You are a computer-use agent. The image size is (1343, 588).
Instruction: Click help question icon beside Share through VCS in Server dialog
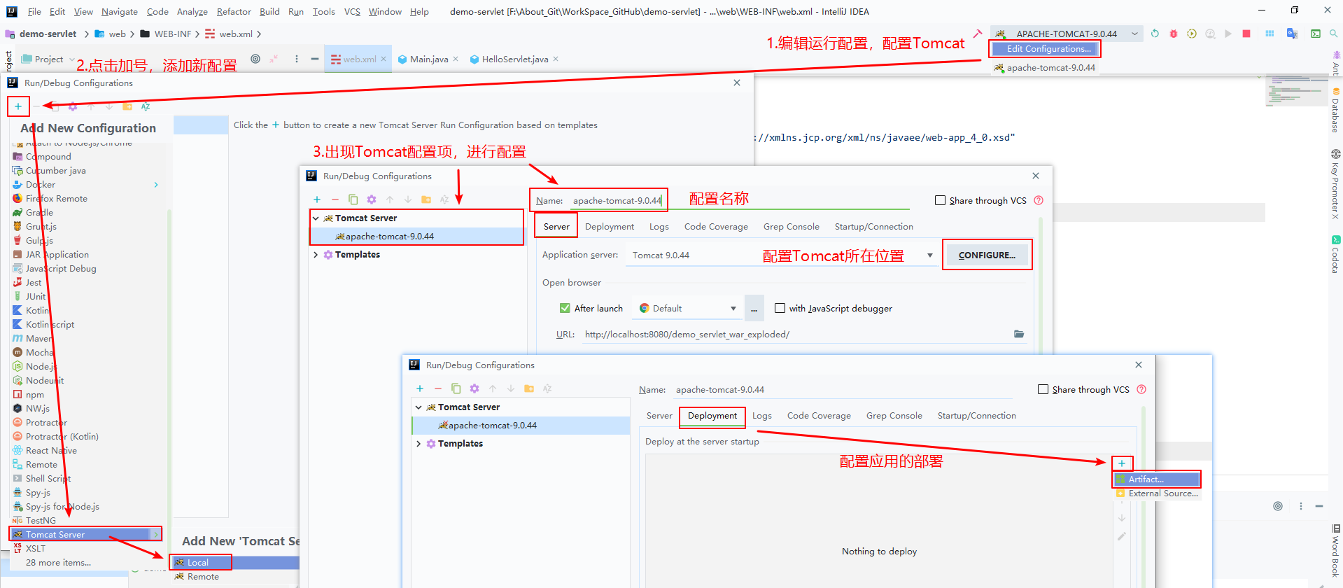pos(1039,200)
